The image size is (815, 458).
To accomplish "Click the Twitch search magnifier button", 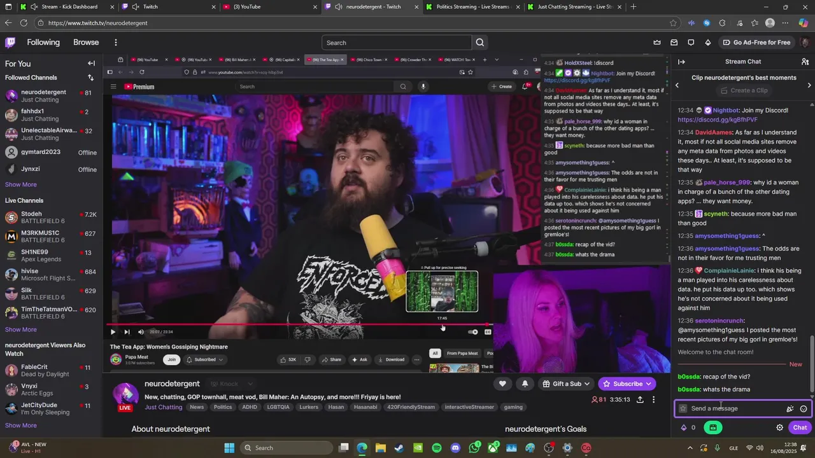I will pos(480,43).
